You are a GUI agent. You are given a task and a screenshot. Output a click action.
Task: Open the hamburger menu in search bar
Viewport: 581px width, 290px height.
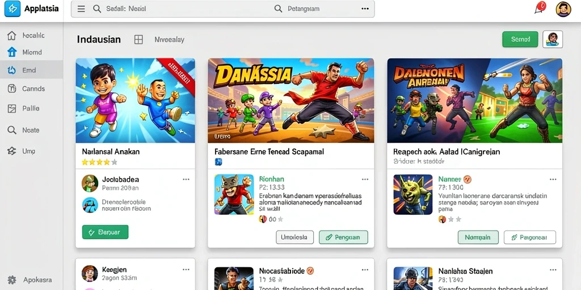[81, 9]
